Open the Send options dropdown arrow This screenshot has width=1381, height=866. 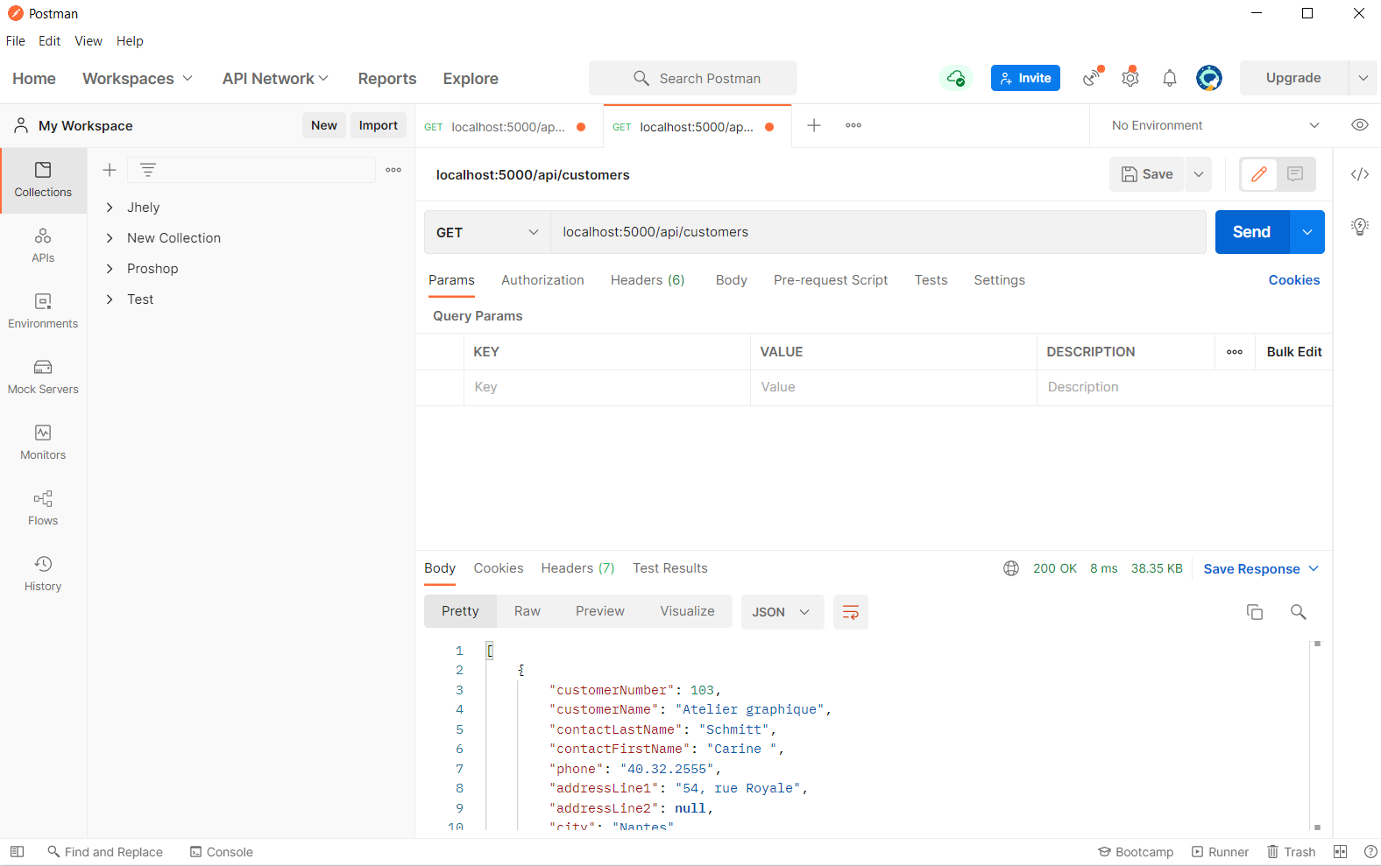click(x=1307, y=232)
